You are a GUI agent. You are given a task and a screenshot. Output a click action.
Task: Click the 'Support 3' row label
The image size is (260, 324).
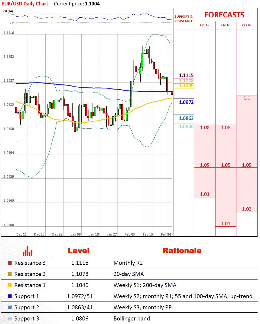[27, 319]
